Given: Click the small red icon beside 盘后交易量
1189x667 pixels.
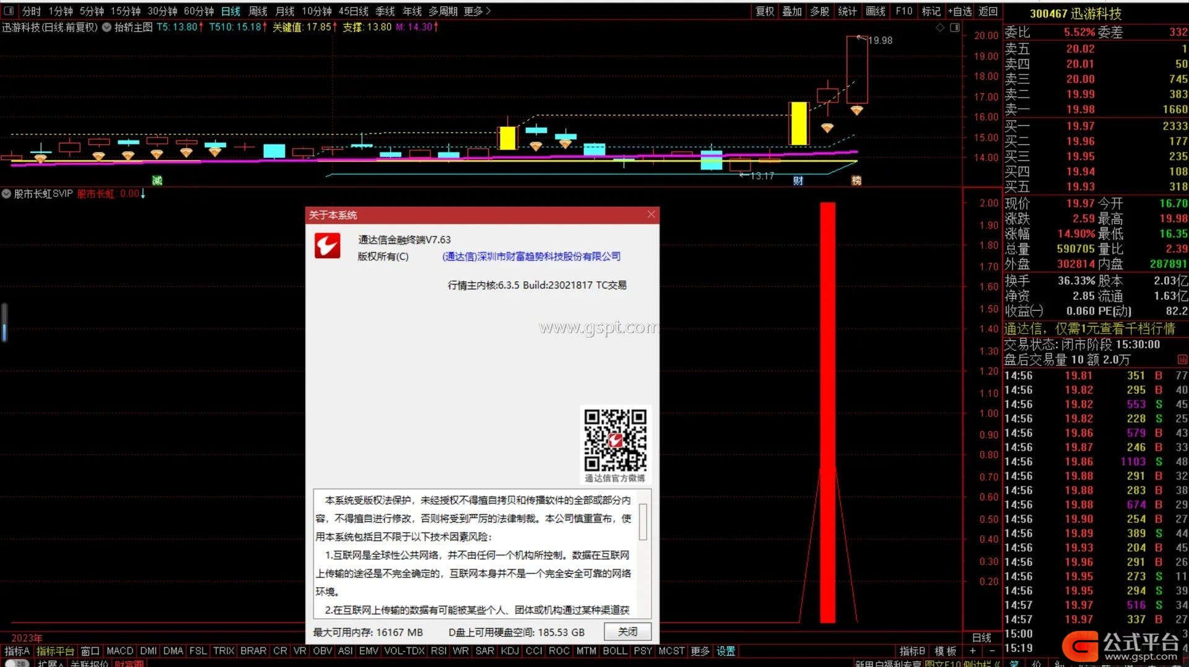Looking at the screenshot, I should 1182,360.
